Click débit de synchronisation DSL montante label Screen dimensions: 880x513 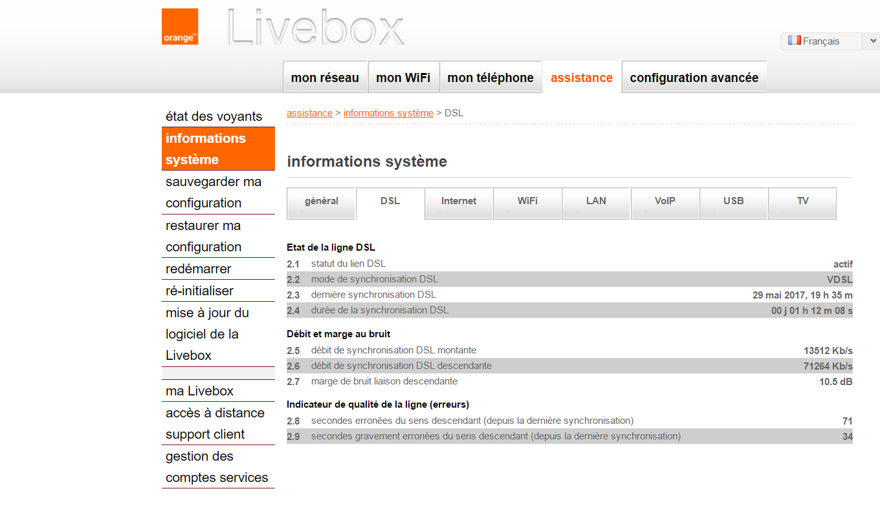[393, 350]
